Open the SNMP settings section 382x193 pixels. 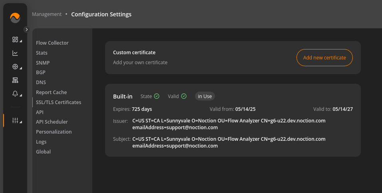coord(43,63)
